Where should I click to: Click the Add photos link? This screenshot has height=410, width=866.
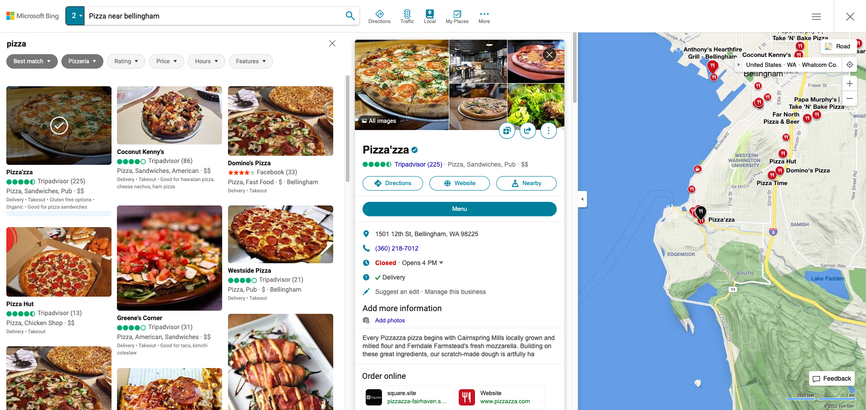click(390, 321)
